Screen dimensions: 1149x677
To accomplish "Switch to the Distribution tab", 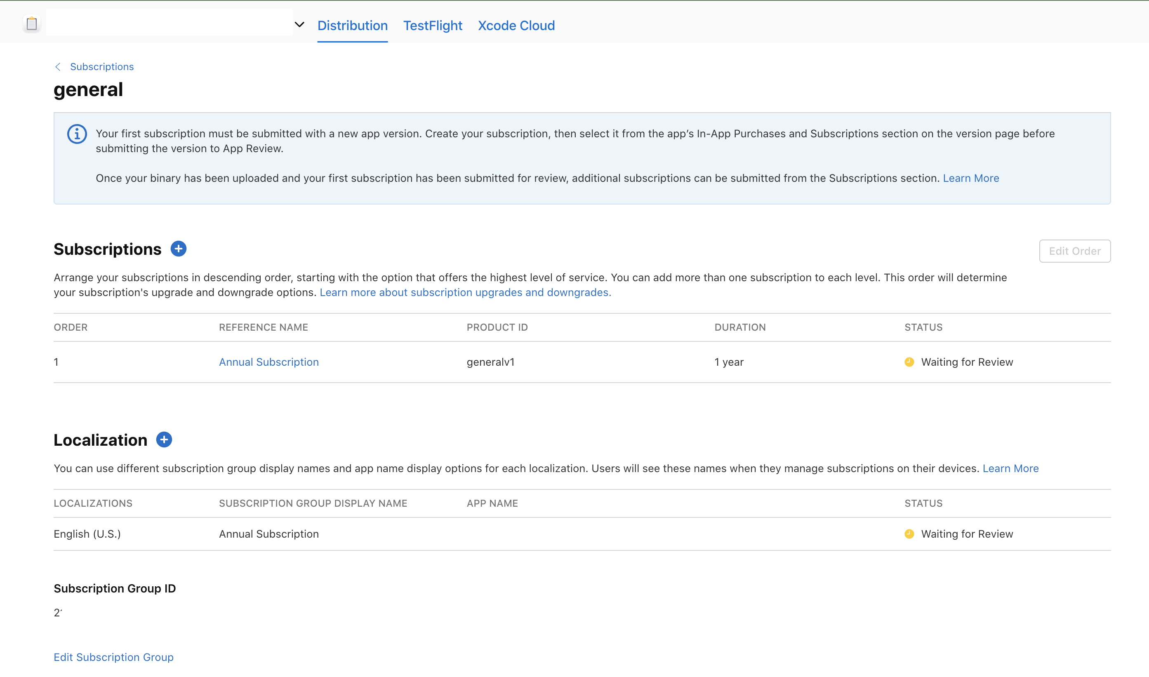I will 352,26.
